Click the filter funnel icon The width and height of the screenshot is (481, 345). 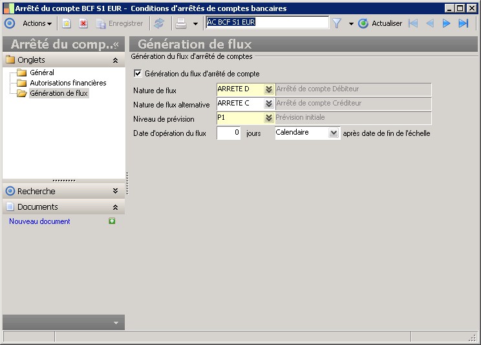click(x=337, y=23)
